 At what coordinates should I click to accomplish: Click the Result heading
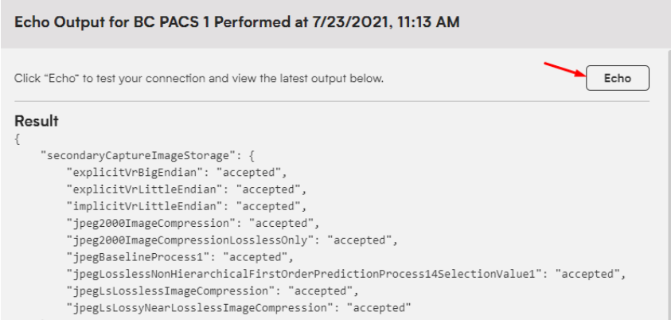tap(37, 121)
